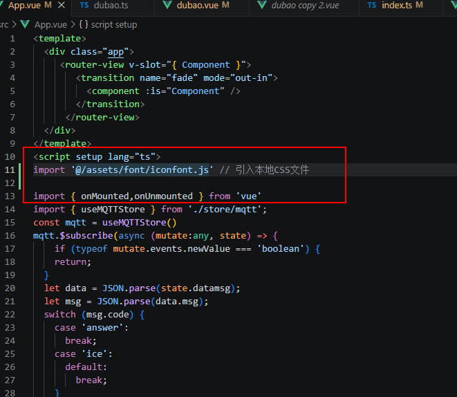This screenshot has height=397, width=457.
Task: Click 'component' tag on line 5
Action: pos(115,91)
